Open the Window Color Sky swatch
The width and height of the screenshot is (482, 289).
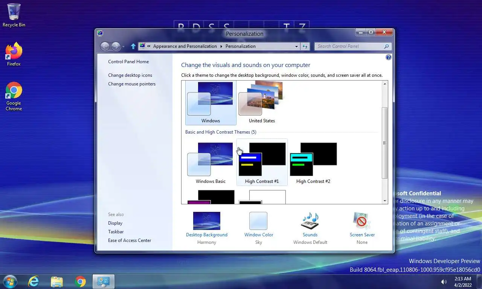tap(258, 221)
